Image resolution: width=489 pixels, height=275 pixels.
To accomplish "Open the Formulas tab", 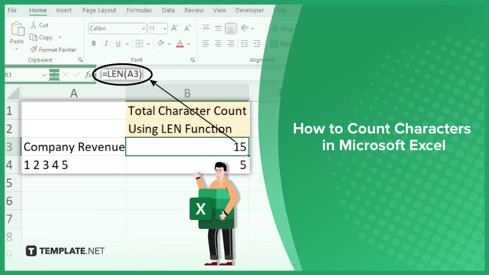I will point(139,10).
